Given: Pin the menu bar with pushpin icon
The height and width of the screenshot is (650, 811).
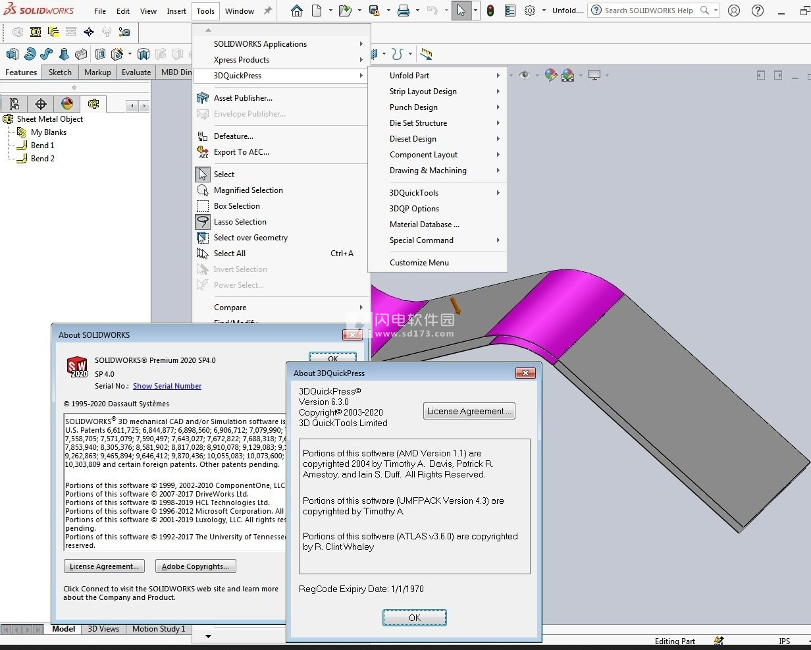Looking at the screenshot, I should (268, 11).
